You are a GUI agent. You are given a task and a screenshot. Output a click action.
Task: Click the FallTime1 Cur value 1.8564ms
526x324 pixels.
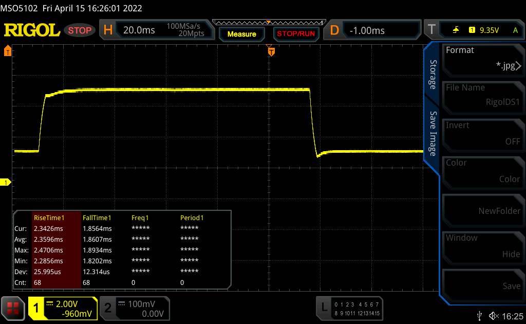97,229
